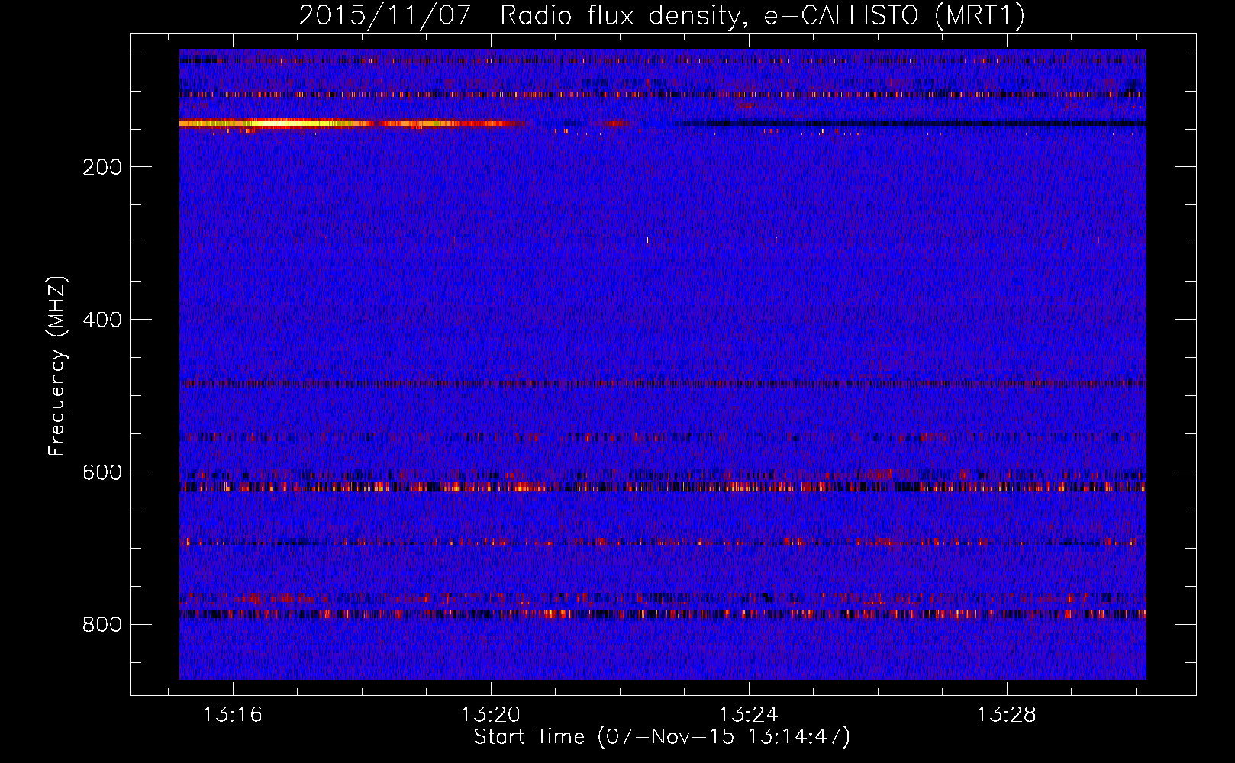
Task: Click the 13:16 time tick label
Action: (232, 714)
